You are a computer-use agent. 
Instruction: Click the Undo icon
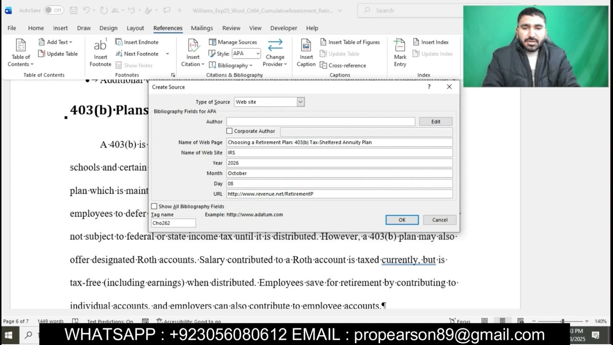[86, 10]
